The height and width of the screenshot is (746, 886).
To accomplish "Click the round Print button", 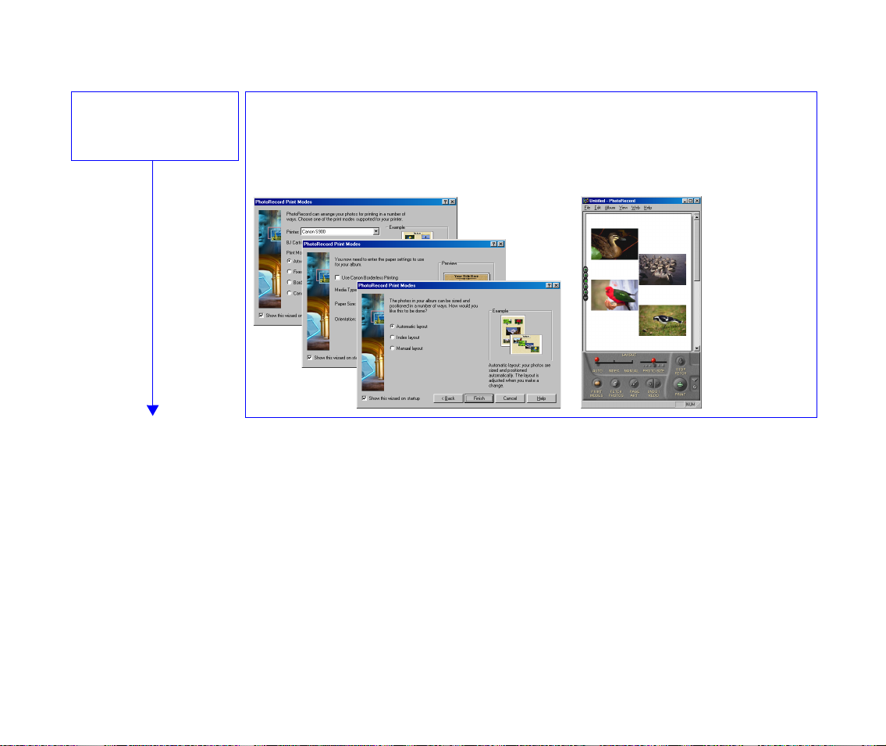I will pyautogui.click(x=680, y=384).
